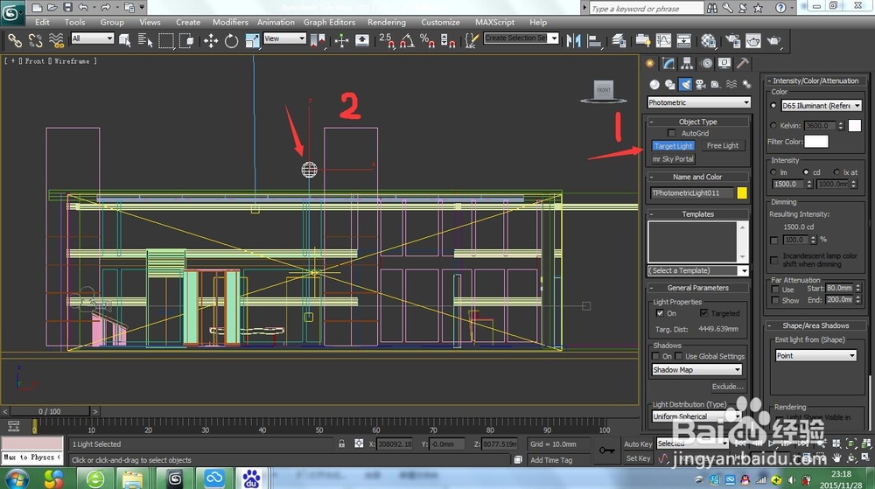Click the Free Light button

coord(723,145)
